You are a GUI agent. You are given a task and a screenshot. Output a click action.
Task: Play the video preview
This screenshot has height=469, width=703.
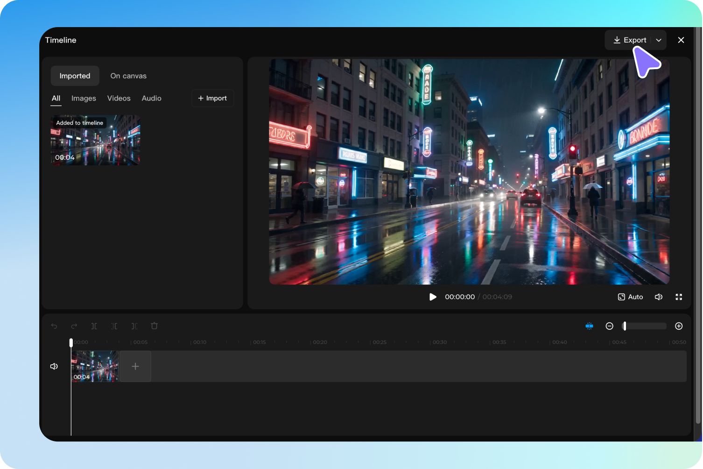pyautogui.click(x=433, y=297)
